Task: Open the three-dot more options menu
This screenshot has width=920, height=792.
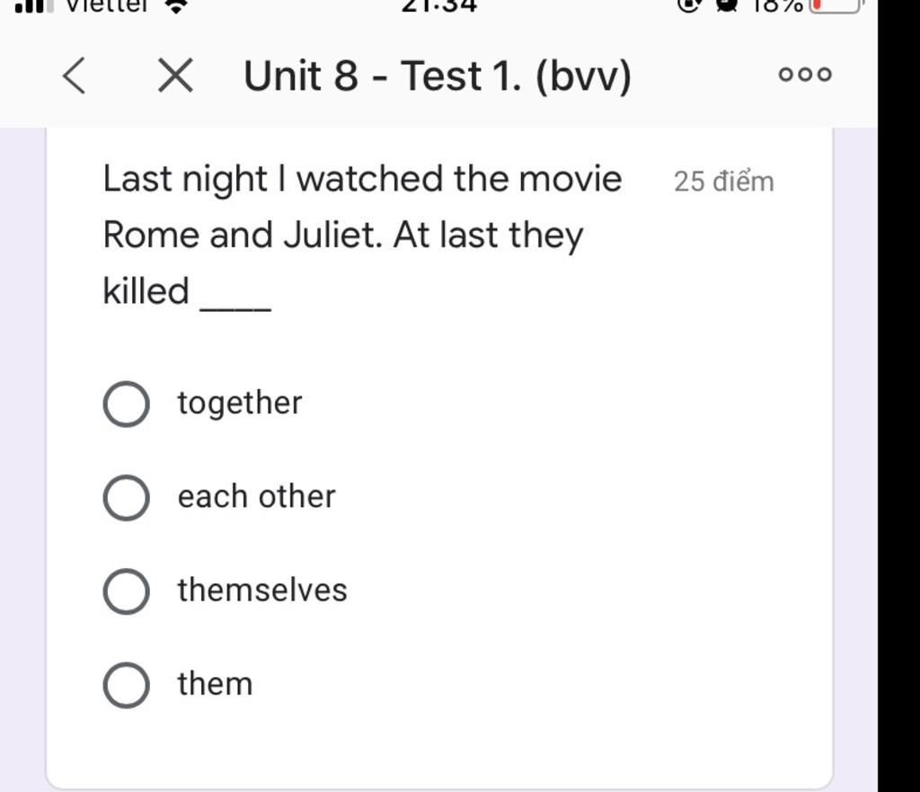Action: click(x=805, y=75)
